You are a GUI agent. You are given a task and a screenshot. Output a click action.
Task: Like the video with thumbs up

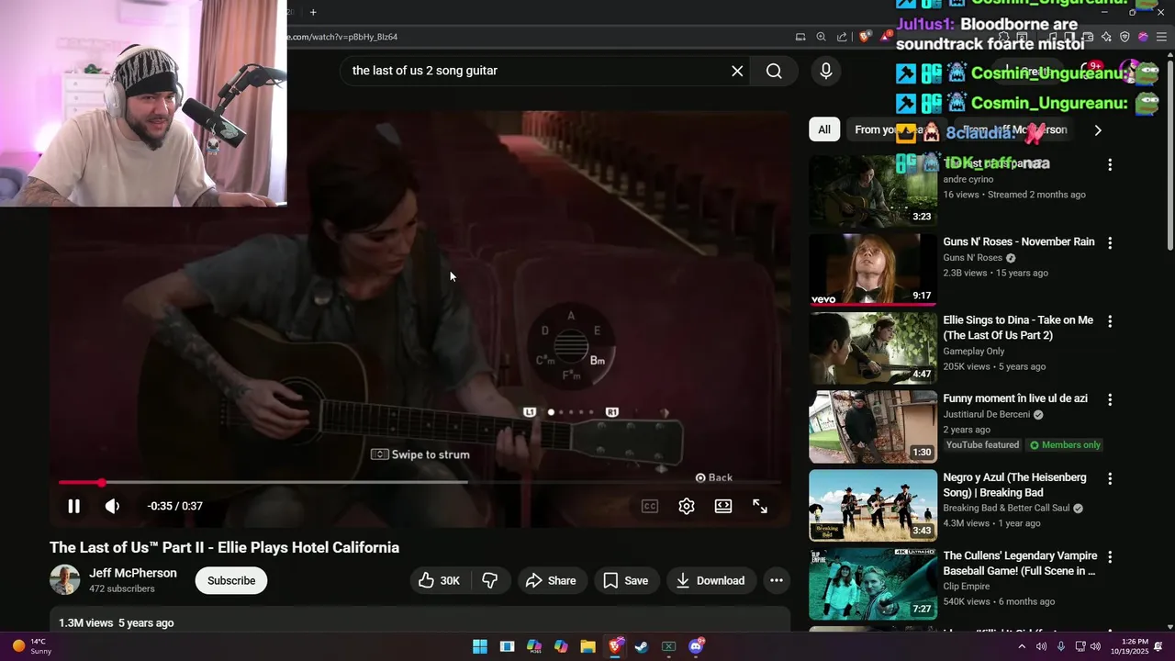click(441, 580)
